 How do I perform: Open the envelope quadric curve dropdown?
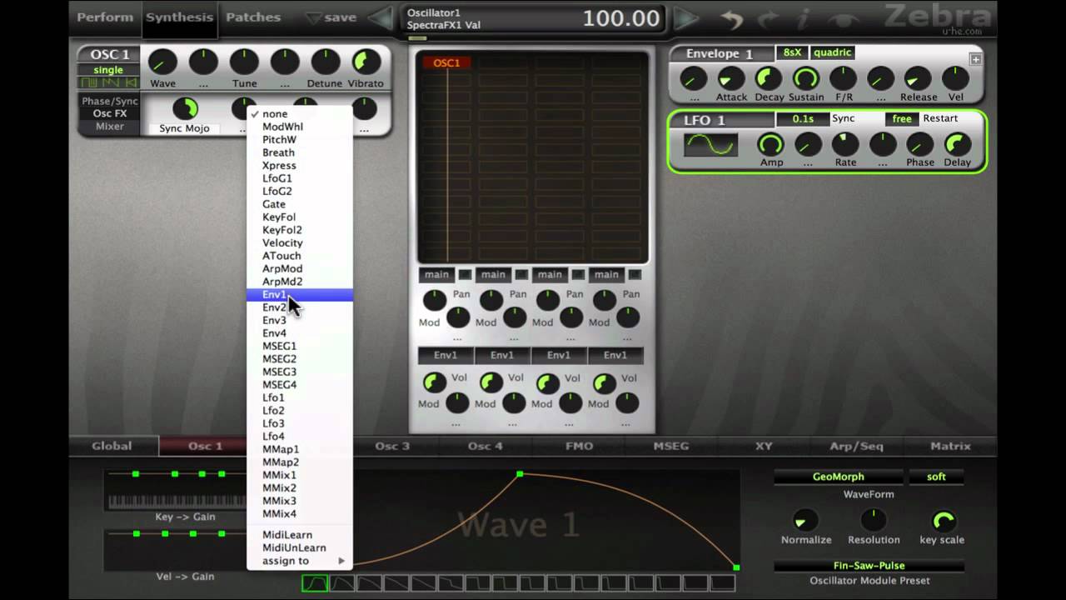tap(833, 52)
